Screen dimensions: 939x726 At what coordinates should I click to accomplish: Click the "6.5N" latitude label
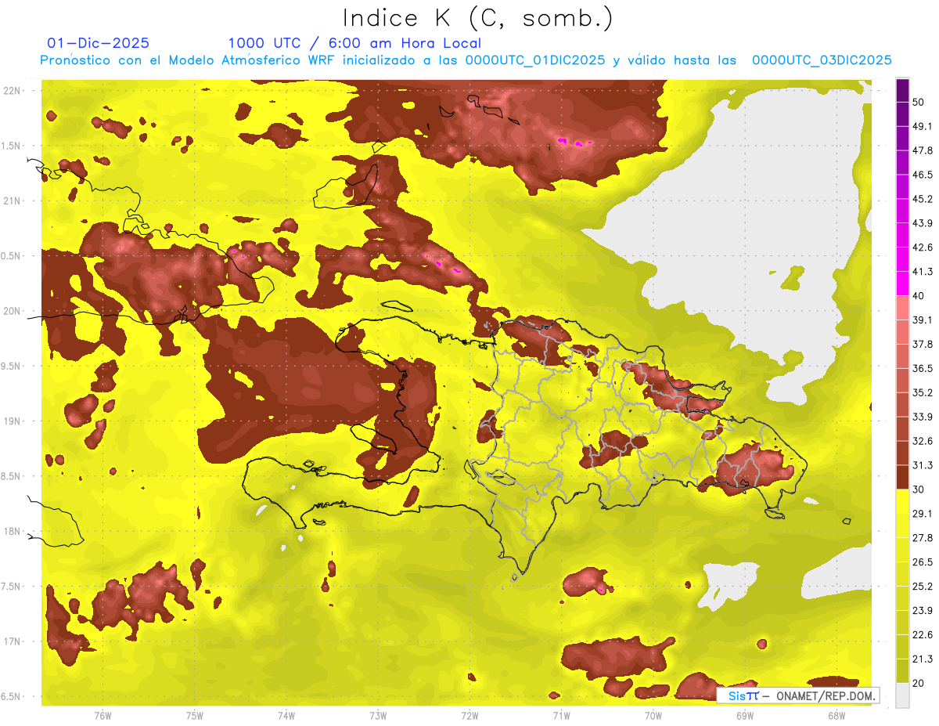click(12, 697)
